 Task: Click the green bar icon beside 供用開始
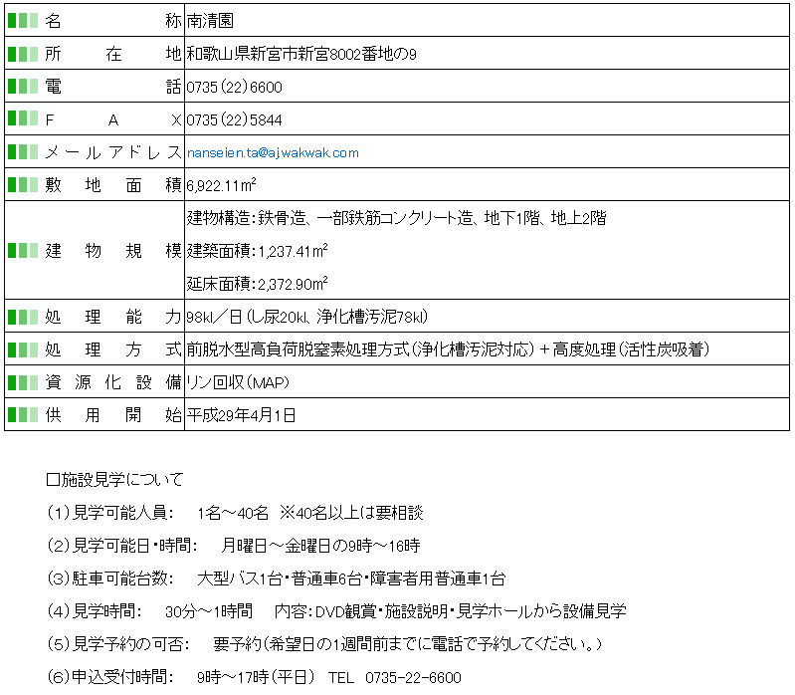click(22, 415)
